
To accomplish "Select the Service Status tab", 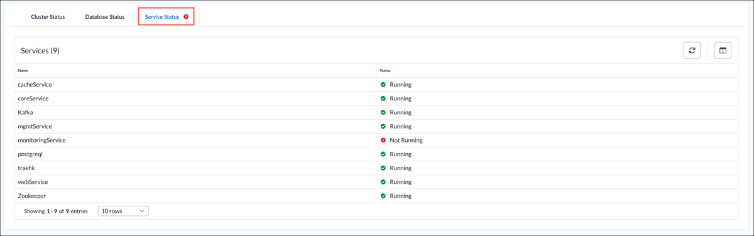I will (x=167, y=17).
